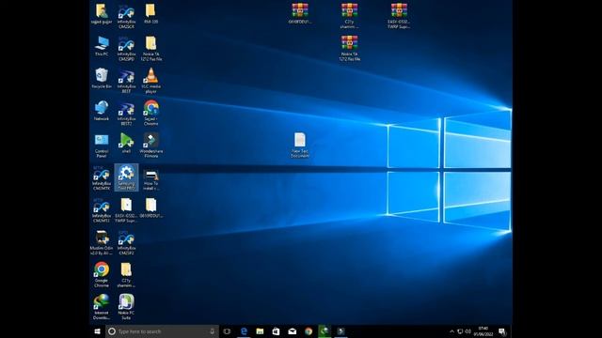602x338 pixels.
Task: Select the sajjad gujjar user folder icon
Action: [x=102, y=14]
